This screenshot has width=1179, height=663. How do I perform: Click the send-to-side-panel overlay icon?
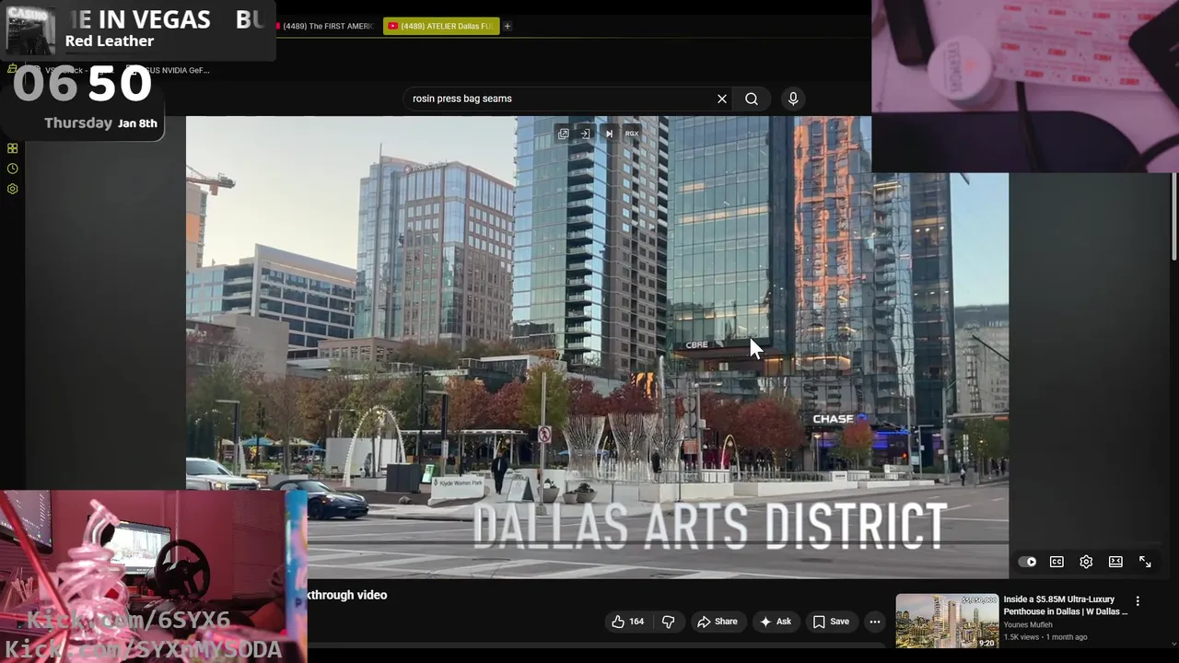[x=585, y=134]
